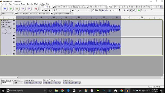Image resolution: width=165 pixels, height=93 pixels.
Task: Skip to end of the track
Action: point(29,9)
